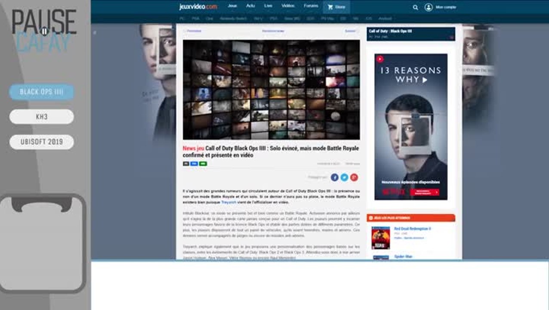Click the 13 Reasons Why ad banner
549x310 pixels.
tap(411, 127)
